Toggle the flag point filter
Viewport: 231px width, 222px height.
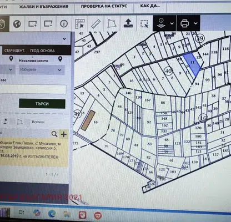pos(6,121)
